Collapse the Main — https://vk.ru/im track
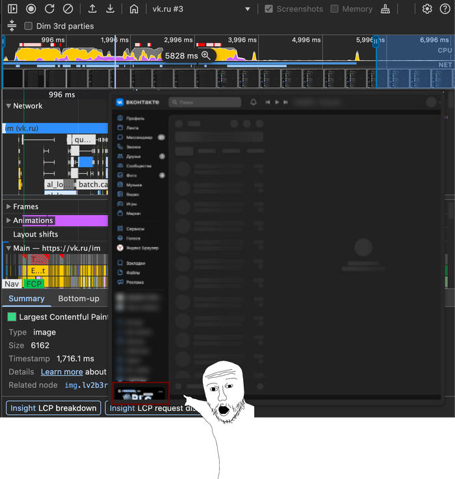The image size is (455, 479). [8, 248]
